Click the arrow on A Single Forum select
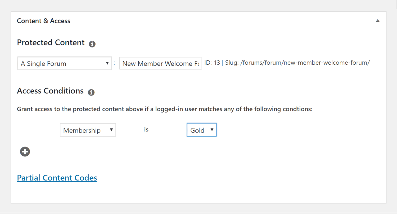Screen dimensions: 397x214 [107, 63]
